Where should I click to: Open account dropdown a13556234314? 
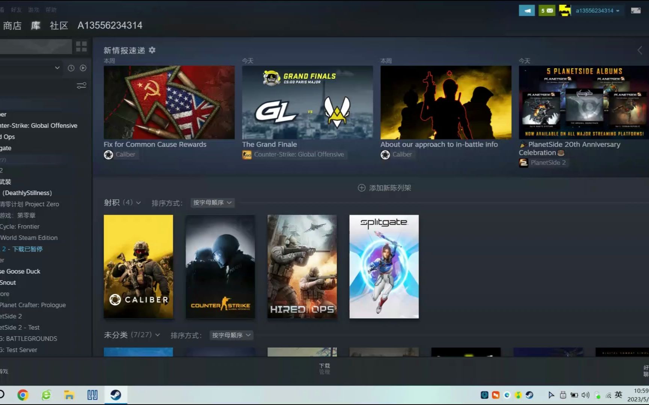[597, 10]
